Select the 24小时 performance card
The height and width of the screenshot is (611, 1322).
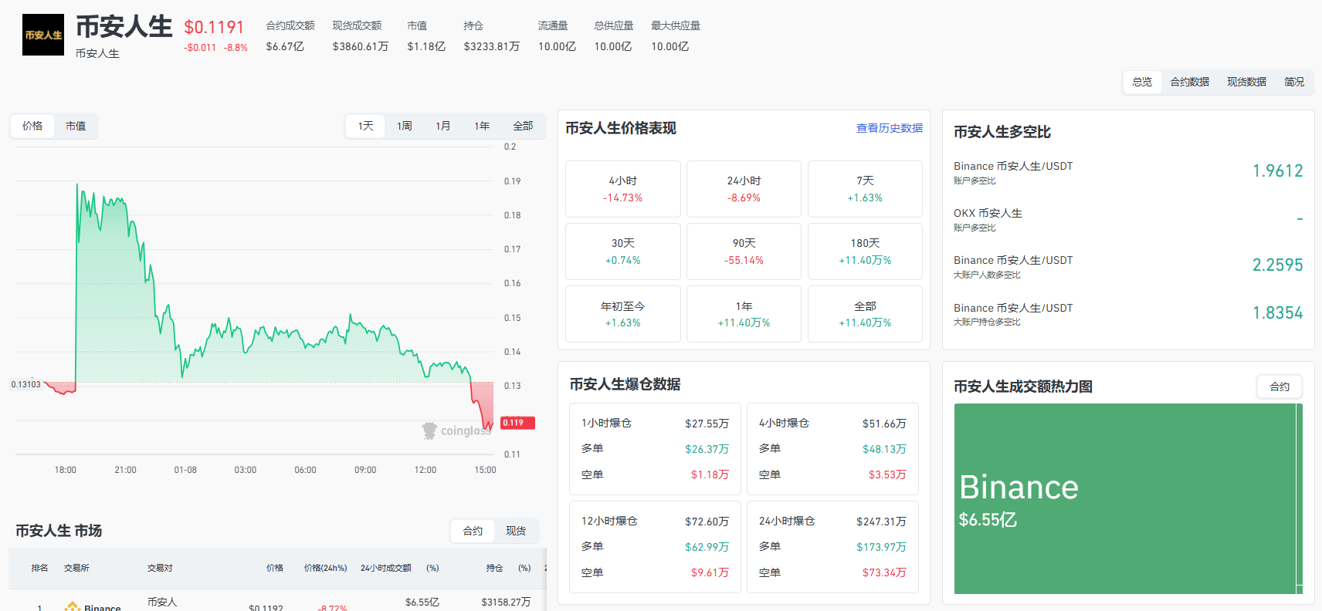(x=744, y=189)
